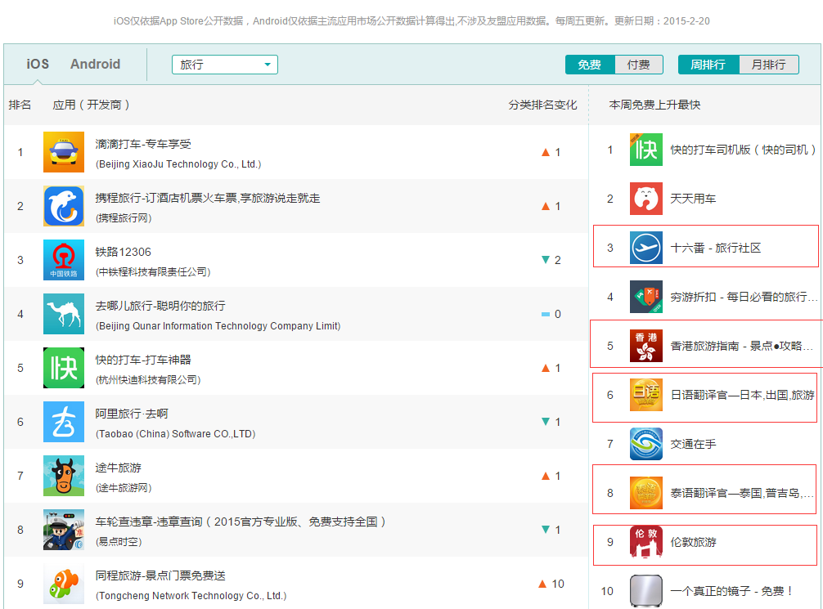Open 携程旅行 app title link
This screenshot has height=609, width=823.
(x=208, y=198)
